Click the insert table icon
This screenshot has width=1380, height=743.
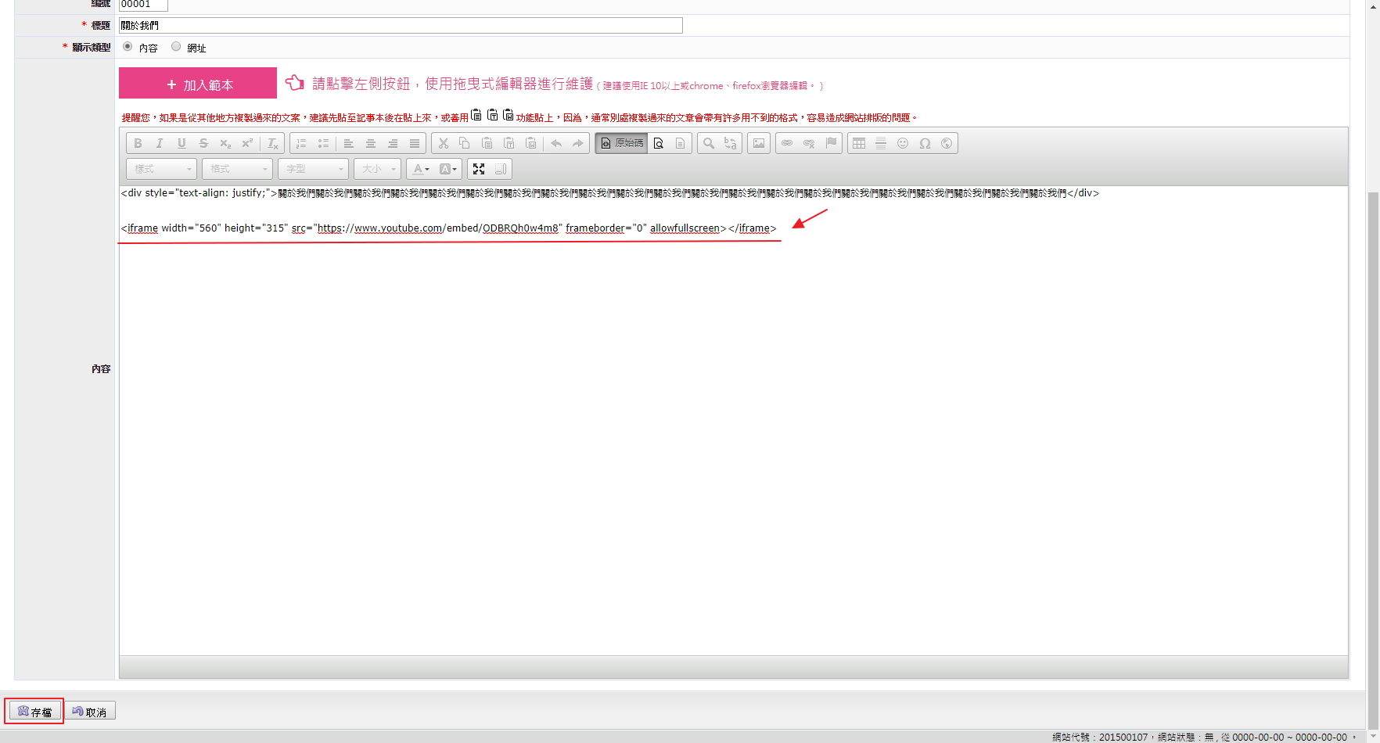(x=858, y=143)
